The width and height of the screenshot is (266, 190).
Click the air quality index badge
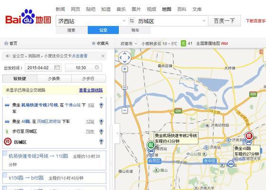tap(183, 43)
